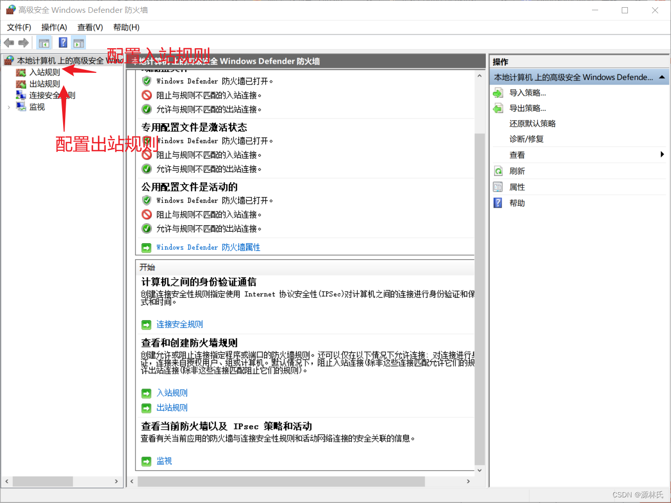The height and width of the screenshot is (503, 671).
Task: Open the 出站规则 link in center pane
Action: [x=172, y=408]
